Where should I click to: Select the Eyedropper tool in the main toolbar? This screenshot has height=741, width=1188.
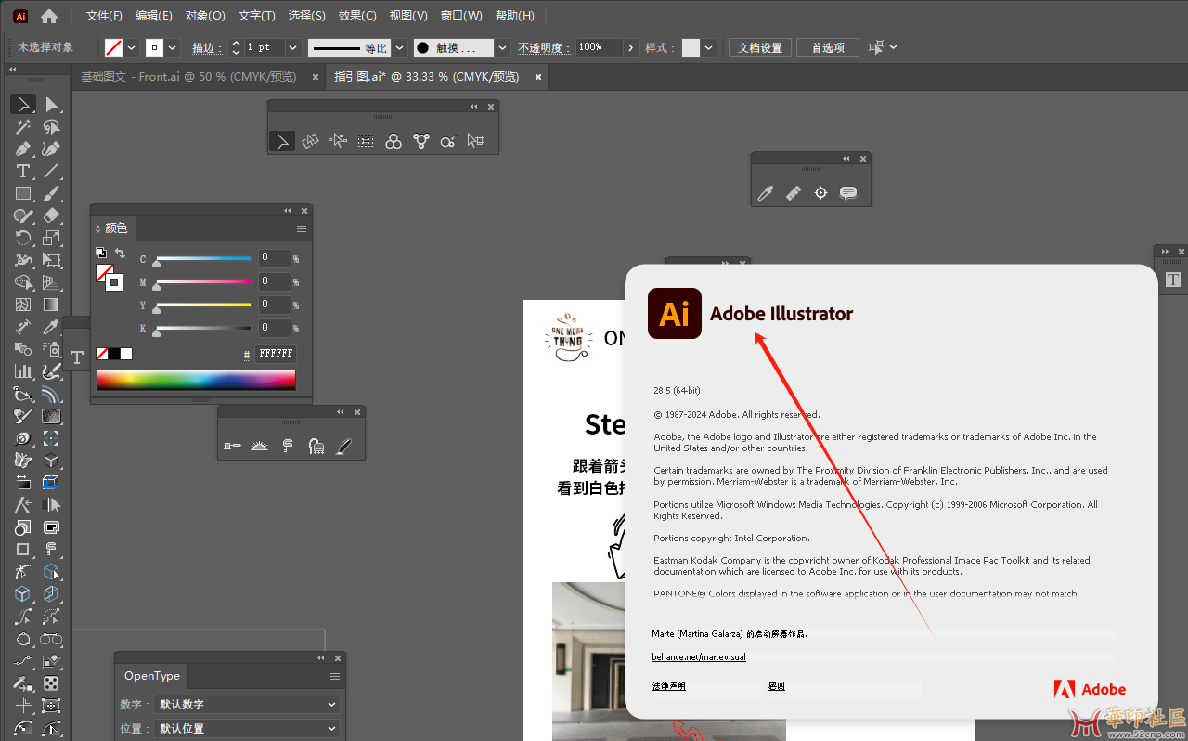pos(52,327)
